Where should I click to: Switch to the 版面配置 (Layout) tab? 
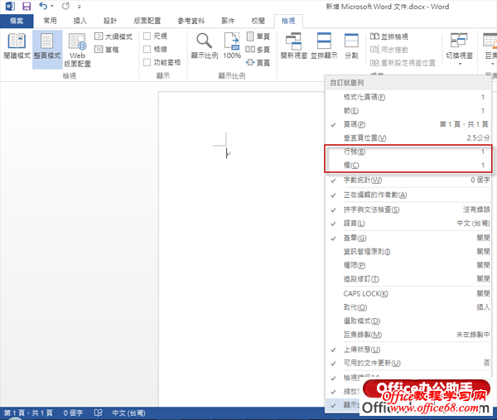pyautogui.click(x=147, y=21)
